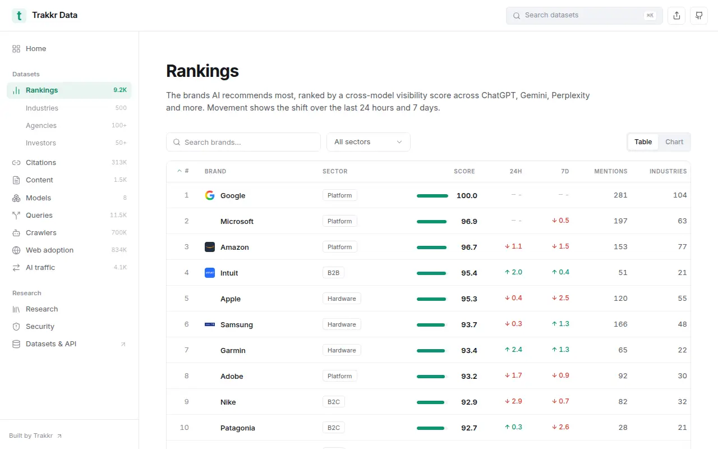
Task: Sort by the 7D column header
Action: pos(565,171)
